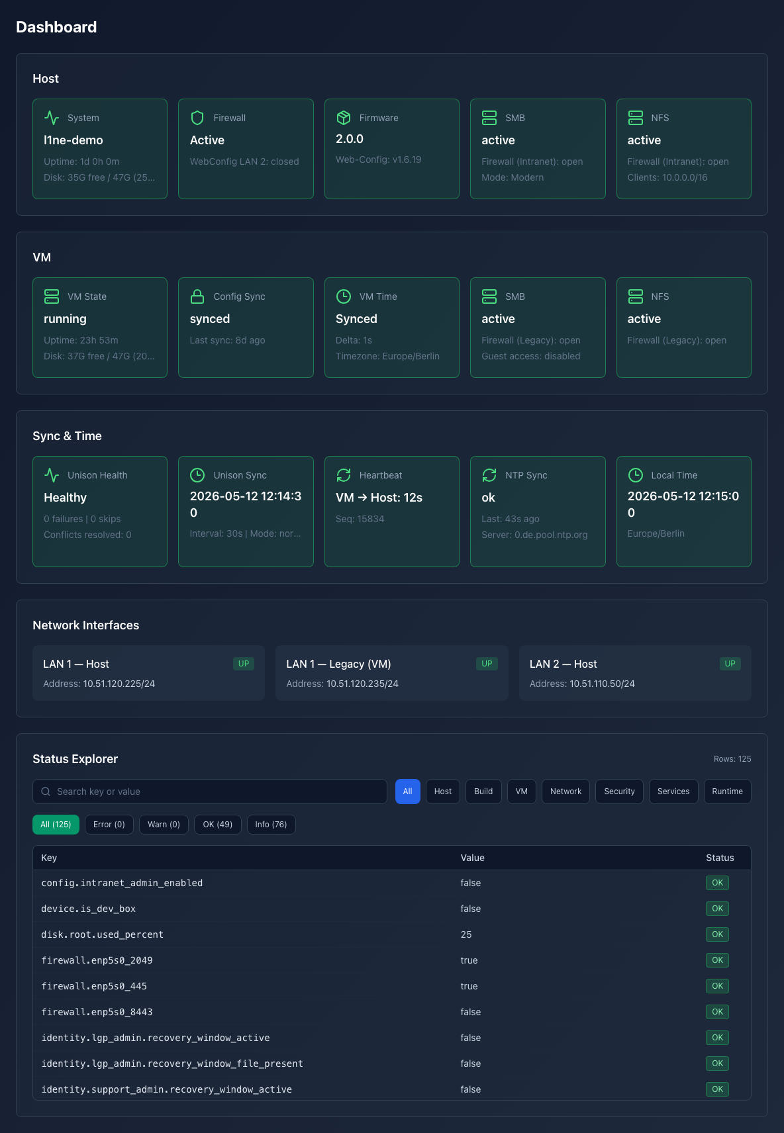The width and height of the screenshot is (784, 1133).
Task: Select the Host category filter
Action: pos(443,792)
